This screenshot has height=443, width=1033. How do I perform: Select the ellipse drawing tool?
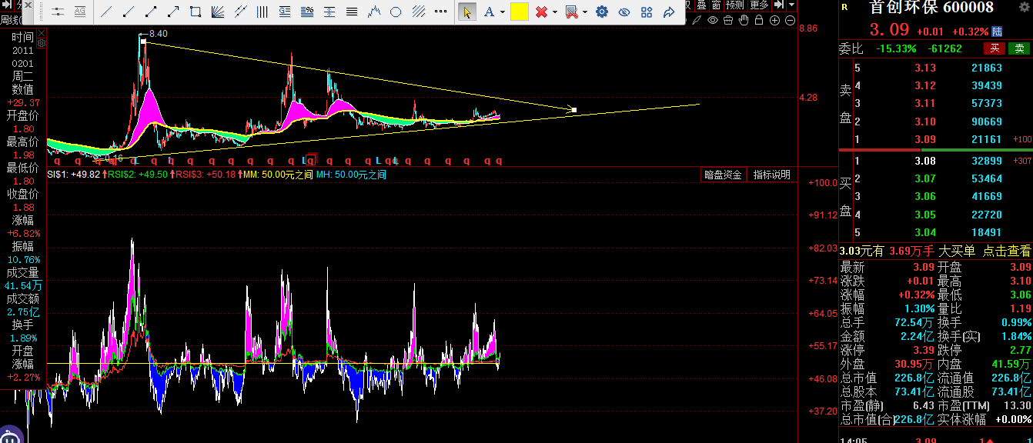[x=396, y=12]
